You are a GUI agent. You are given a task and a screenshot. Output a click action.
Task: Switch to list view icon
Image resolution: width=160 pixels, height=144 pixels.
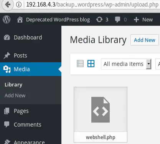80,64
